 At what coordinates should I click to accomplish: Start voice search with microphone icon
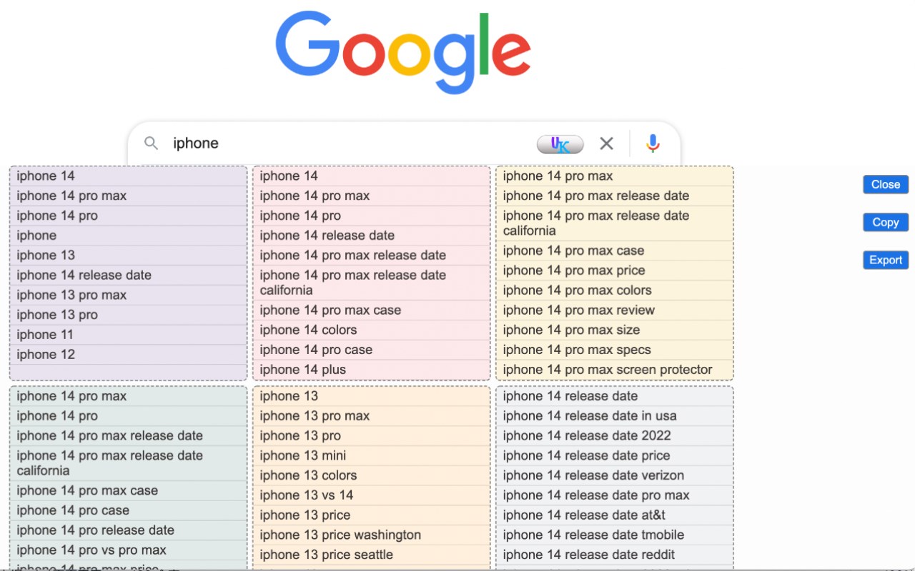pos(653,143)
